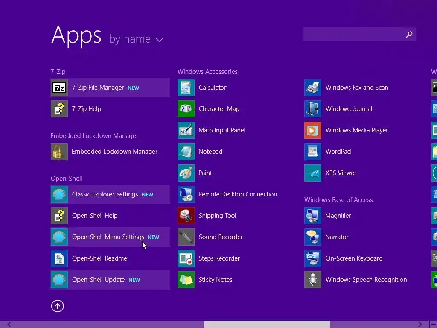Start the Narrator icon

pos(313,237)
